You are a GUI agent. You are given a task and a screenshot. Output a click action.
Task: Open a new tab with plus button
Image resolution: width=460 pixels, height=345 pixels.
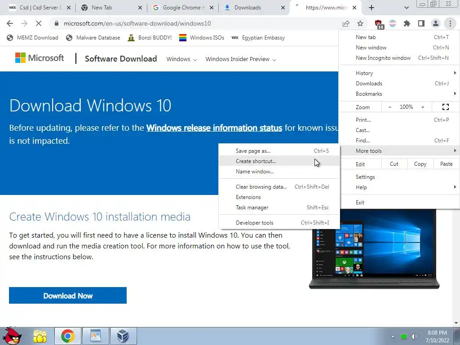372,8
